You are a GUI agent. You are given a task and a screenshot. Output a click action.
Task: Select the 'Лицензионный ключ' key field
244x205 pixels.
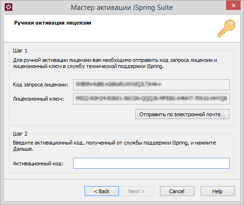click(x=151, y=99)
